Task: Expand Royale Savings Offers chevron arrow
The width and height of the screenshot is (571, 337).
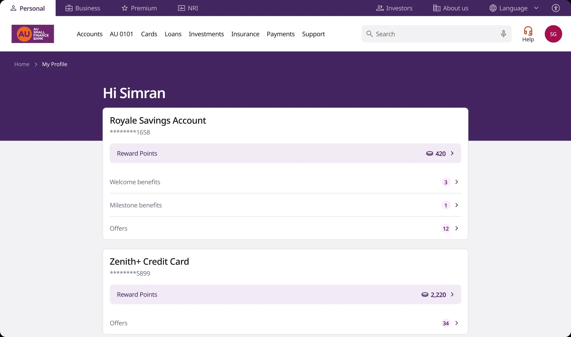Action: pos(457,228)
